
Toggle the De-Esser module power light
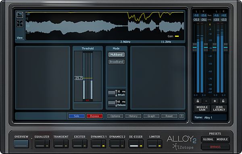pos(141,143)
